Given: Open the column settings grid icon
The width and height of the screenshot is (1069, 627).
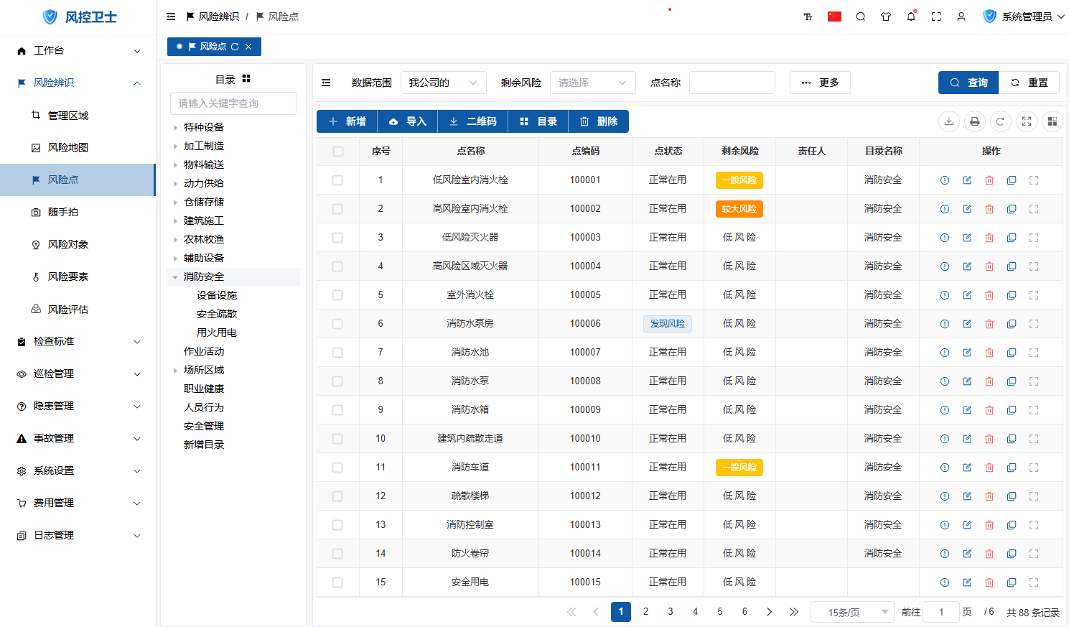Looking at the screenshot, I should (1052, 121).
